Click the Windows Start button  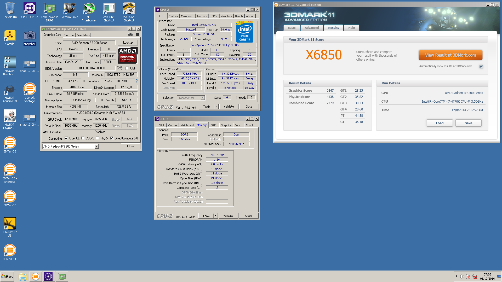point(7,277)
